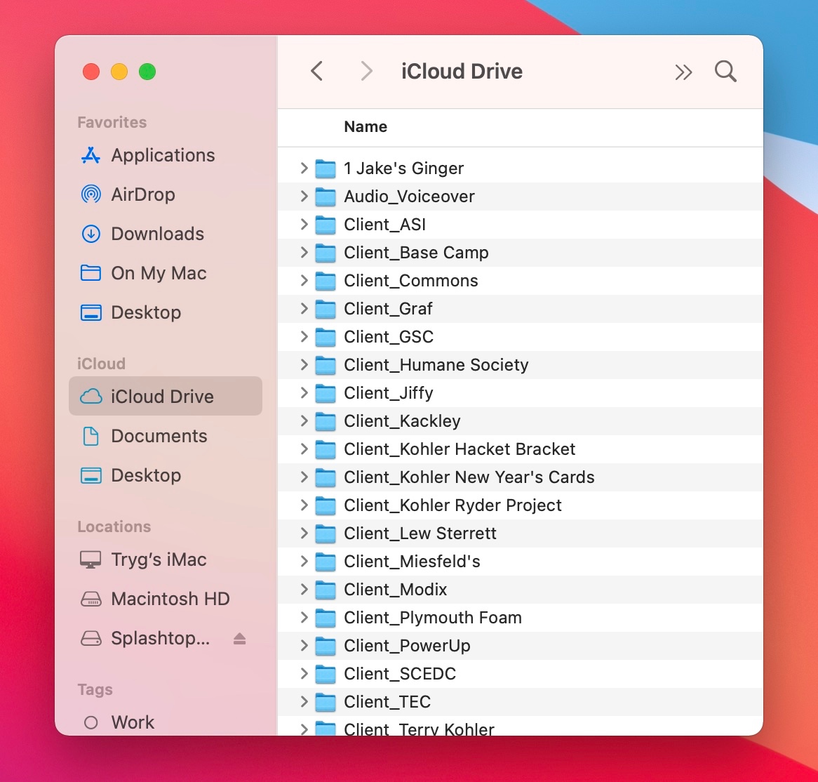Click the Client_TEC folder icon
The width and height of the screenshot is (818, 782).
pos(326,701)
